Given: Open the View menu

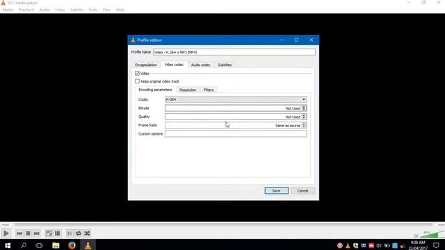Looking at the screenshot, I should 106,10.
